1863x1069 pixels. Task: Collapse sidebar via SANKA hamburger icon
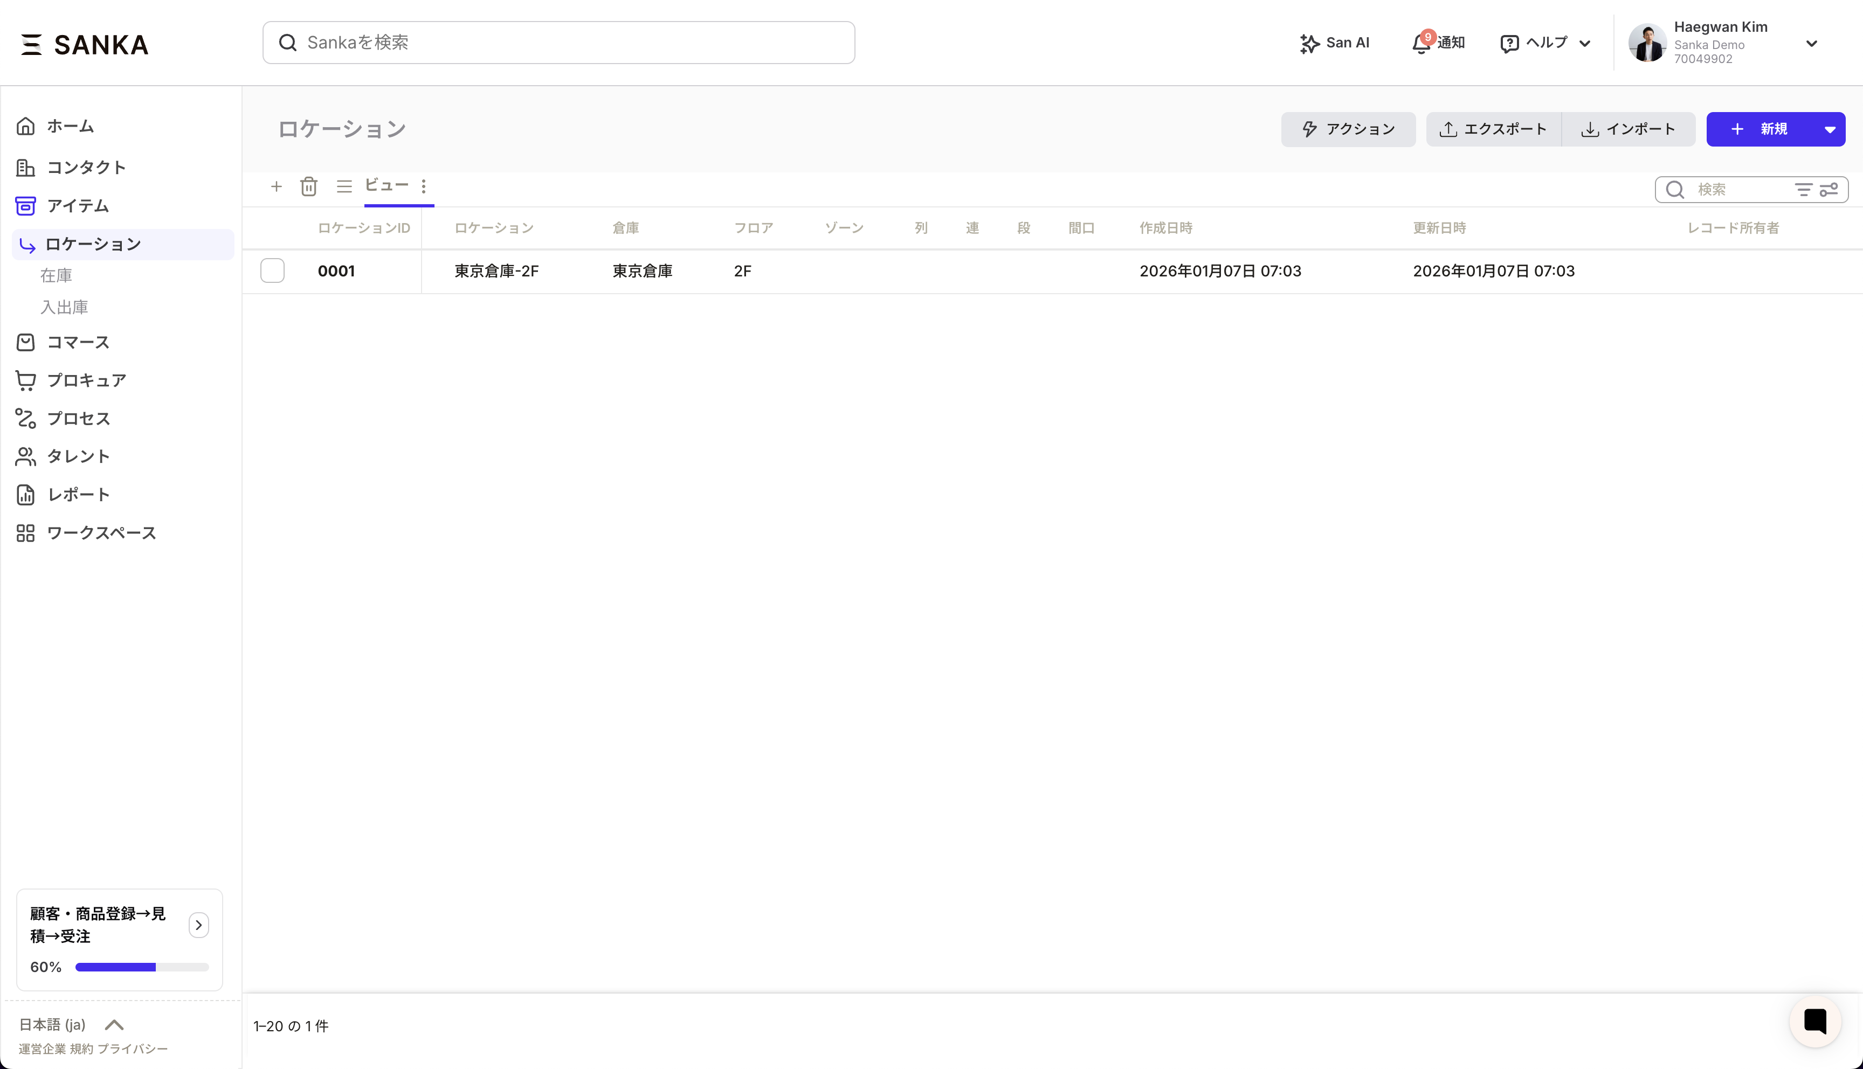[x=31, y=44]
